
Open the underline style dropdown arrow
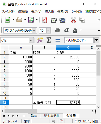click(81, 30)
